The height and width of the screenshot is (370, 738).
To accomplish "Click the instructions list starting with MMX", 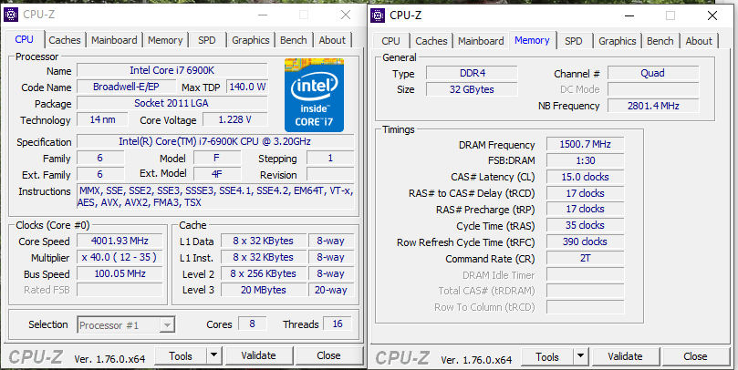I will 215,197.
